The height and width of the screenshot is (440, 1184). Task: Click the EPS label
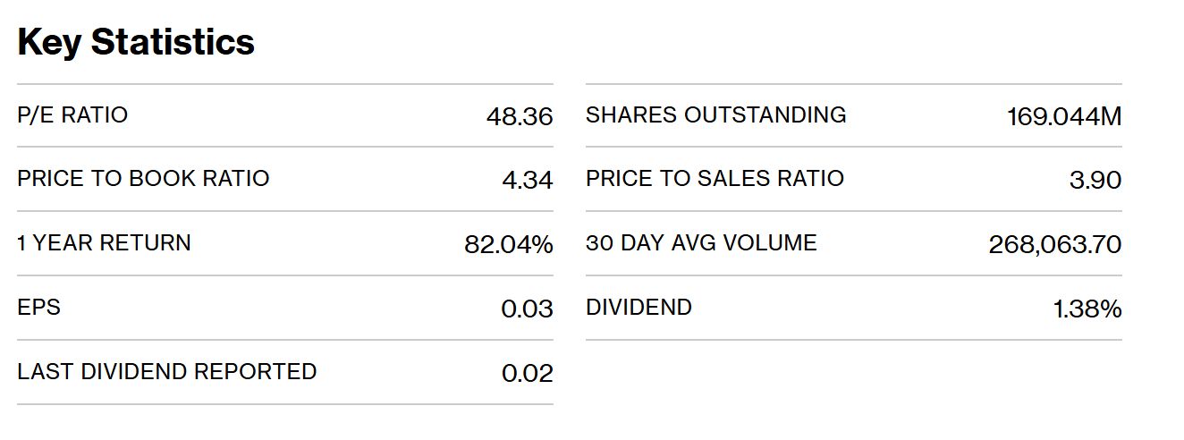pyautogui.click(x=38, y=307)
